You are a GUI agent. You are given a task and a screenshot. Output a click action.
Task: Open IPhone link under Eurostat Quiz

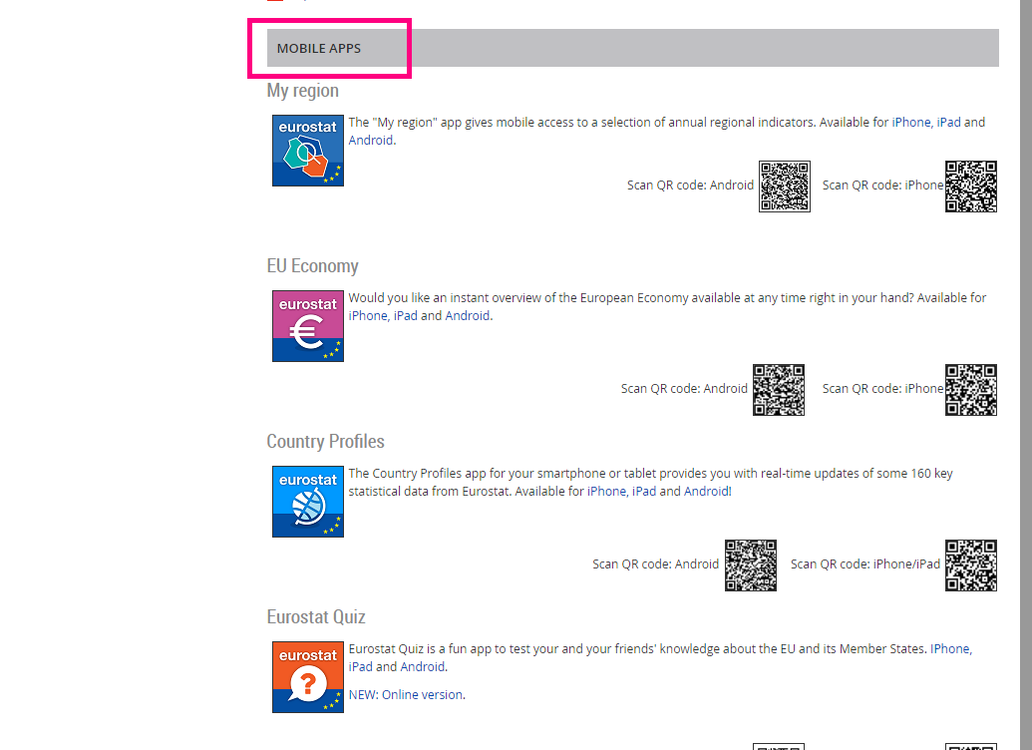pos(950,649)
